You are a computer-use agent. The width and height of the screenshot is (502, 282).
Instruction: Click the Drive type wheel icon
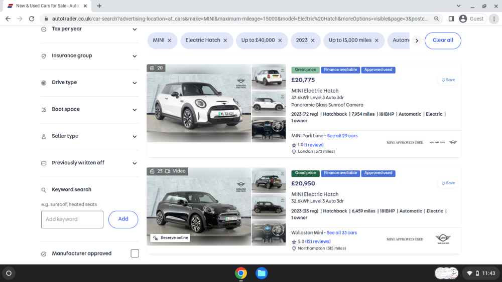point(44,83)
